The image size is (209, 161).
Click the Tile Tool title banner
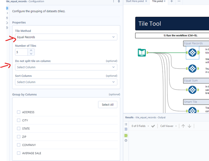tap(172, 24)
